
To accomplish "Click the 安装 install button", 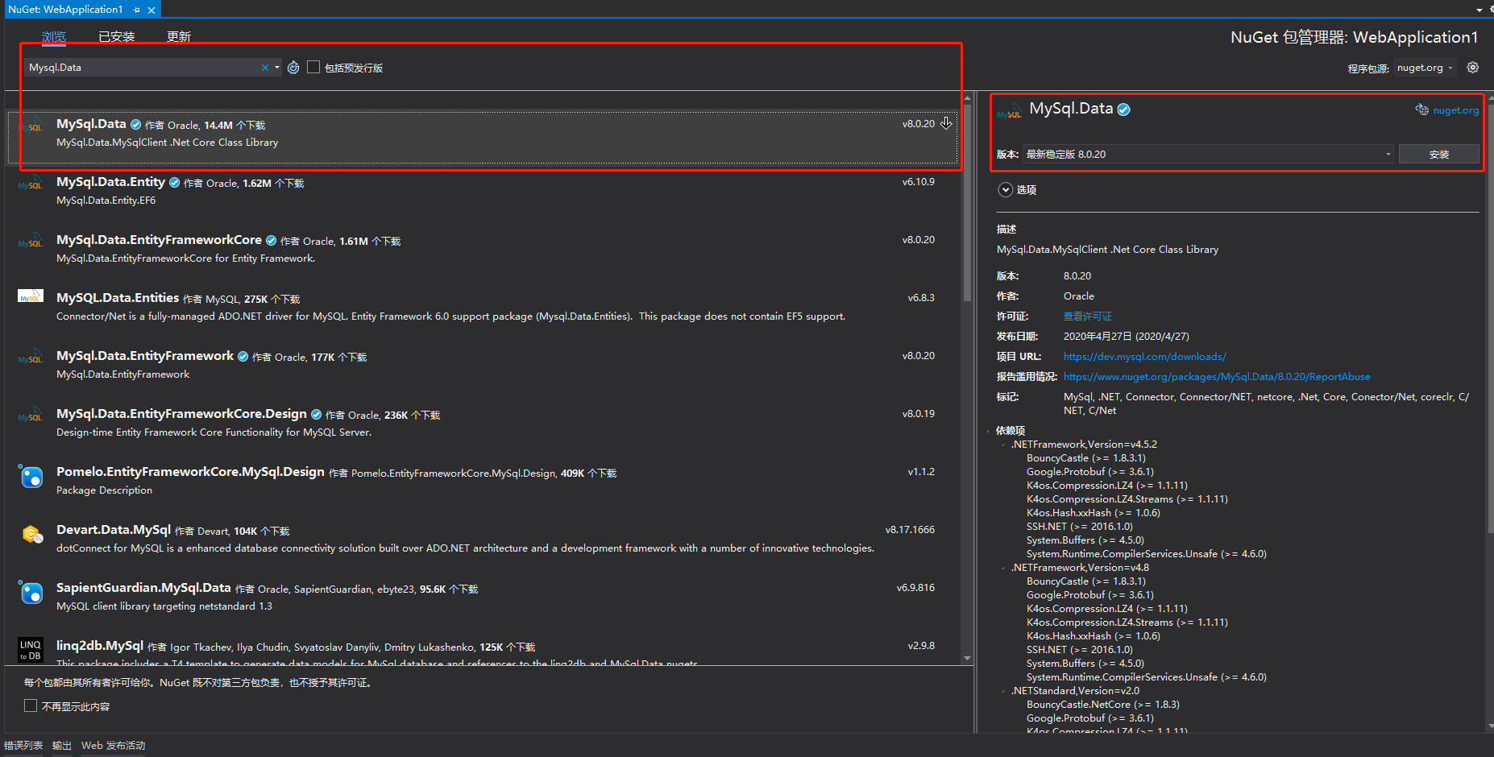I will click(1439, 154).
